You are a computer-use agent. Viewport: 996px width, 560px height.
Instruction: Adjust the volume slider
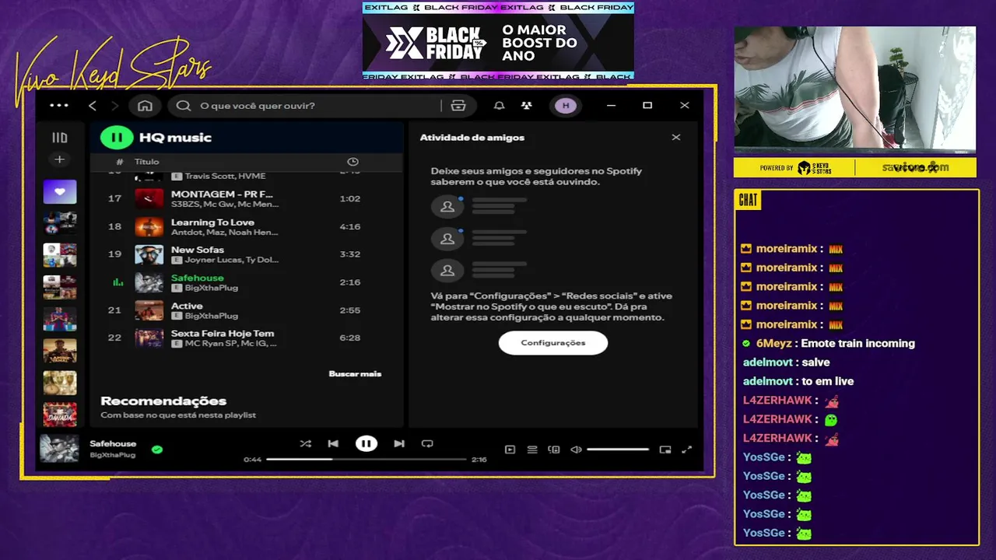pos(618,450)
